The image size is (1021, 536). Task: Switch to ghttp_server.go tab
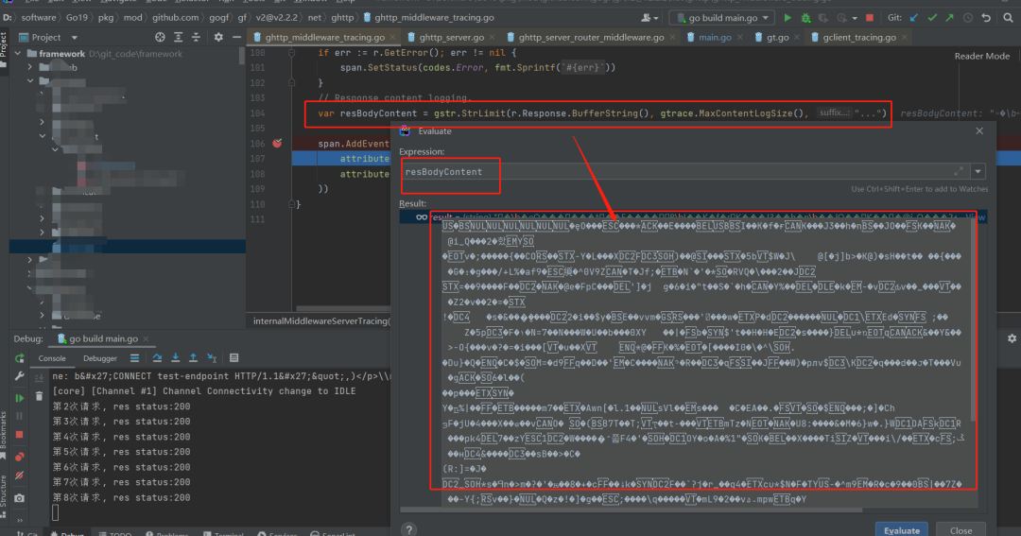point(451,38)
